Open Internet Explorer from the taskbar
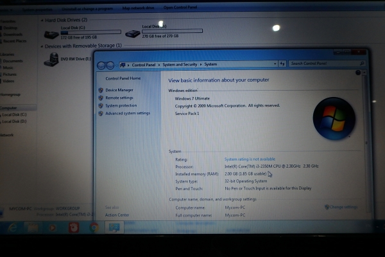 pos(12,227)
